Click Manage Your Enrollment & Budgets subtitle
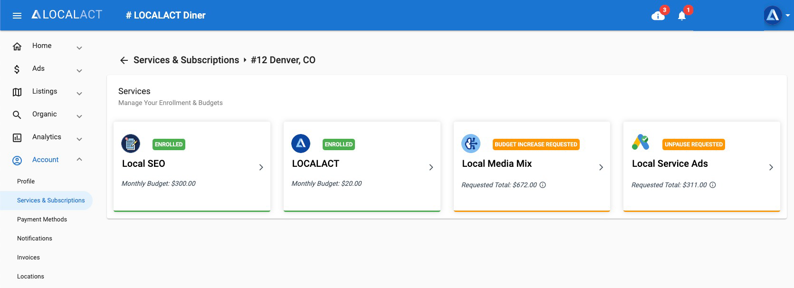 pos(171,103)
